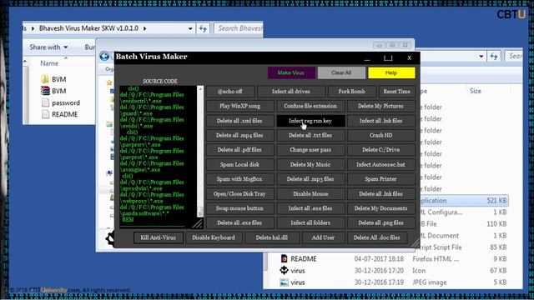
Task: Click the Add User button
Action: (x=323, y=237)
